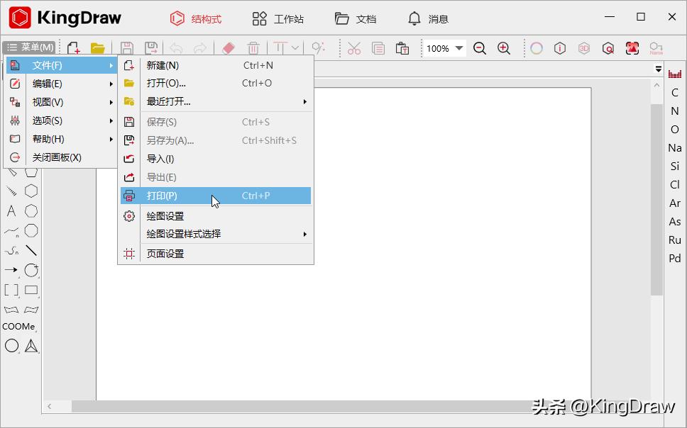Select the arrow drawing tool
687x428 pixels.
pos(11,270)
